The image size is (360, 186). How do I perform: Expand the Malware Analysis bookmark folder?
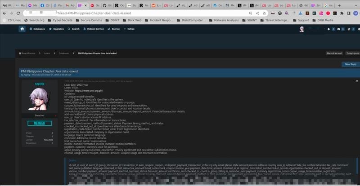pos(224,20)
